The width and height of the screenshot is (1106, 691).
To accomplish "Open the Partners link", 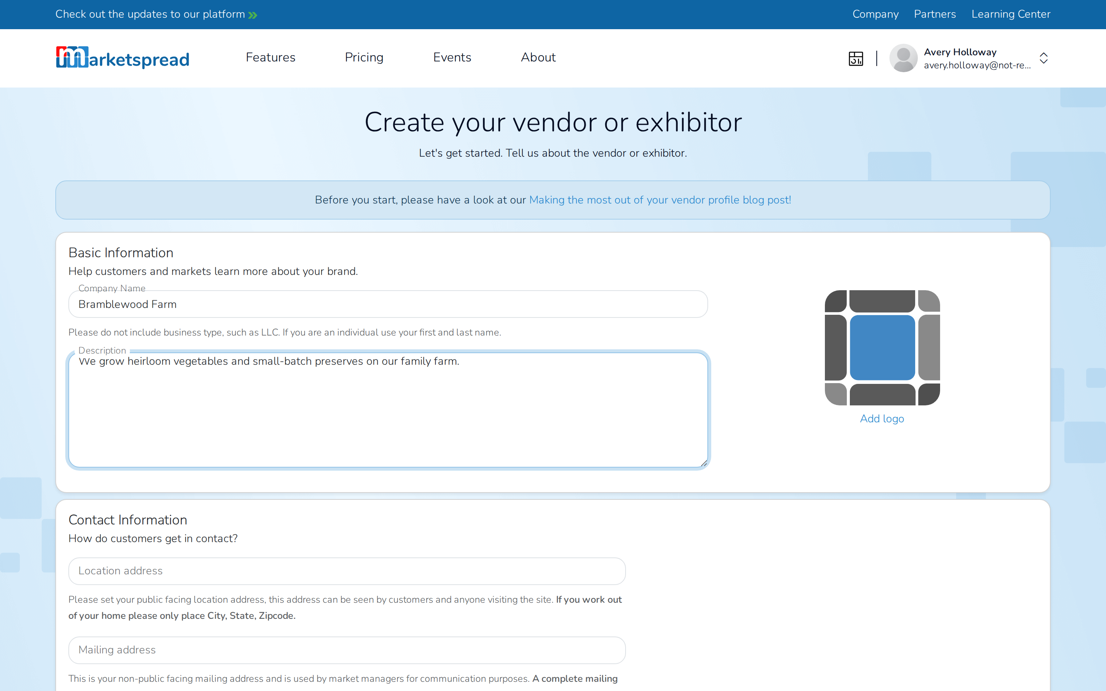I will pyautogui.click(x=935, y=14).
